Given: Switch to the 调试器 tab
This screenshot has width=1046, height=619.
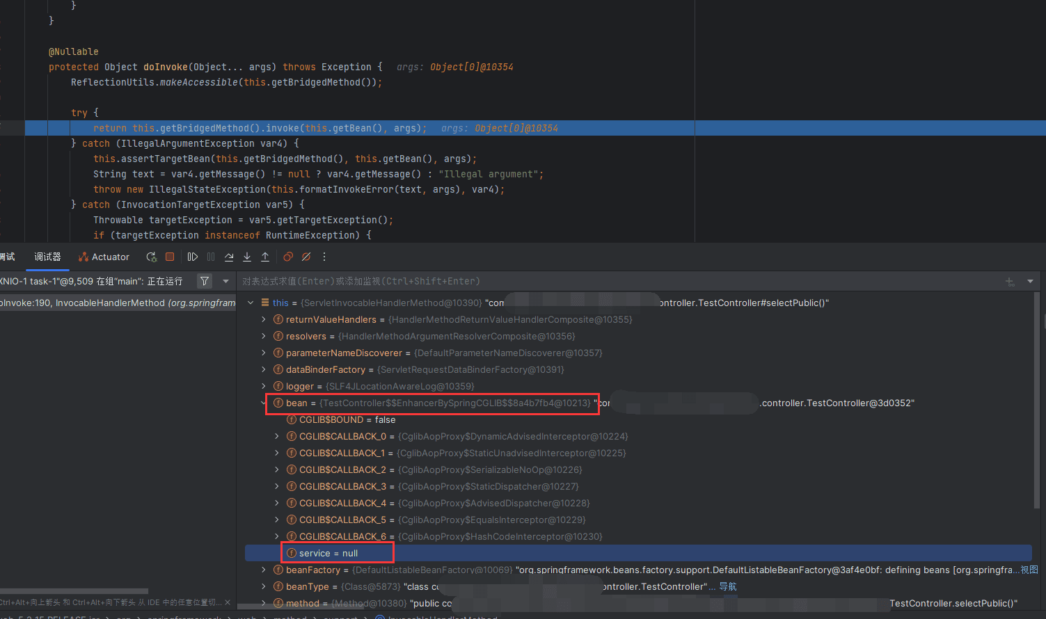Looking at the screenshot, I should click(47, 257).
